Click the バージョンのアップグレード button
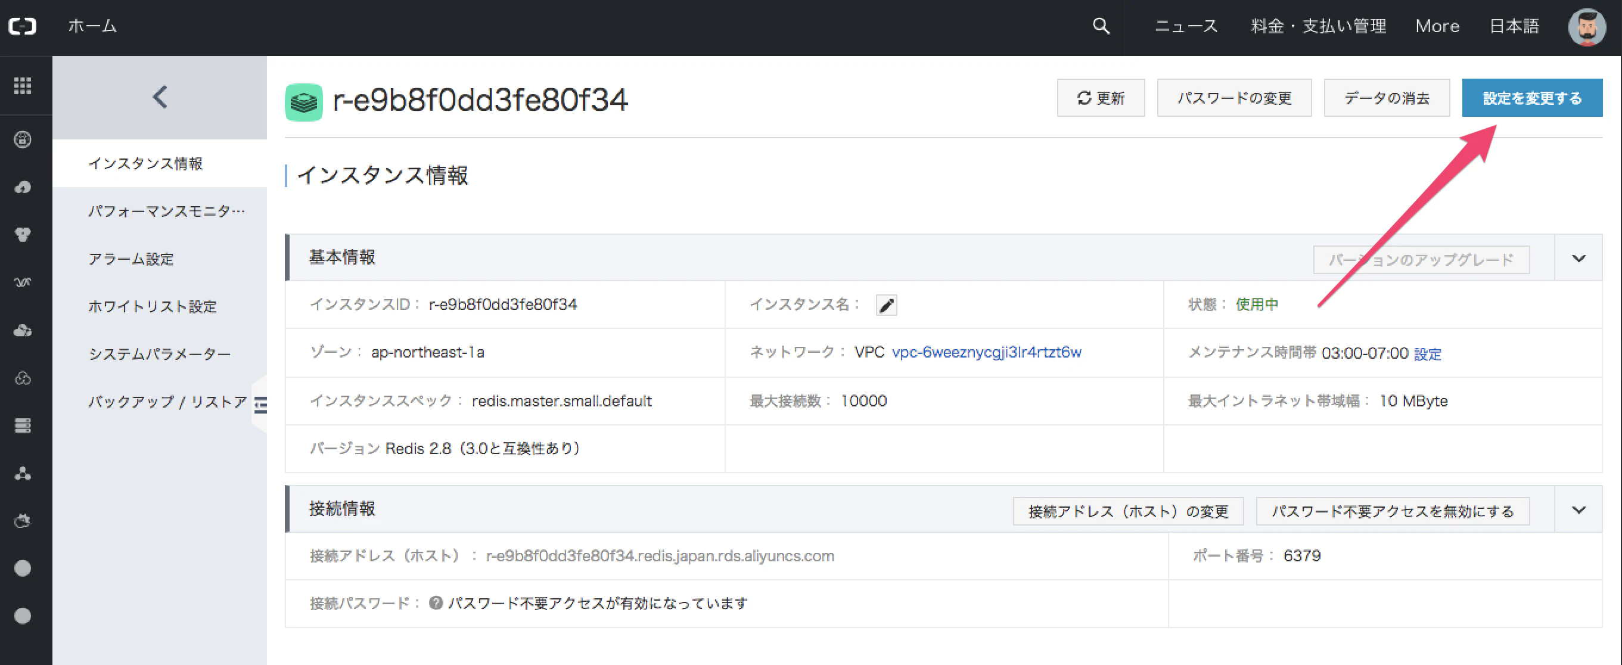 [x=1421, y=260]
